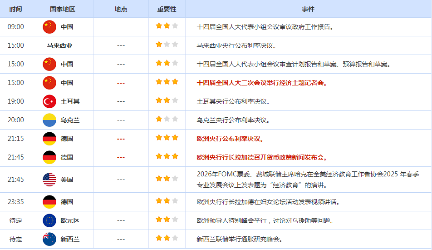This screenshot has height=250, width=432.
Task: Click the New Zealand flag icon
Action: point(49,239)
